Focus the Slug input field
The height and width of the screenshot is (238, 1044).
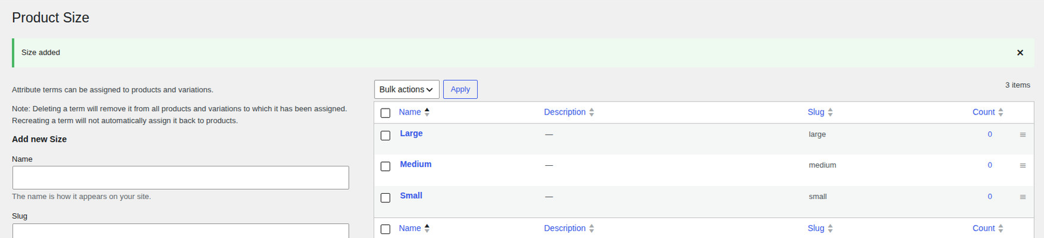pyautogui.click(x=181, y=231)
